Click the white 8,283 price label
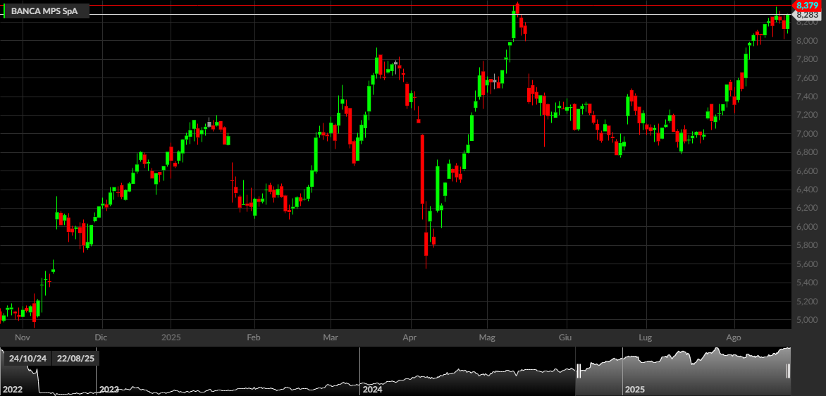 (x=807, y=16)
